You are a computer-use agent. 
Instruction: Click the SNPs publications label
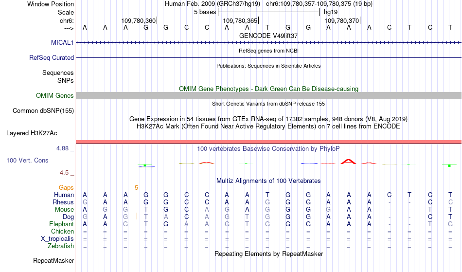tap(66, 80)
